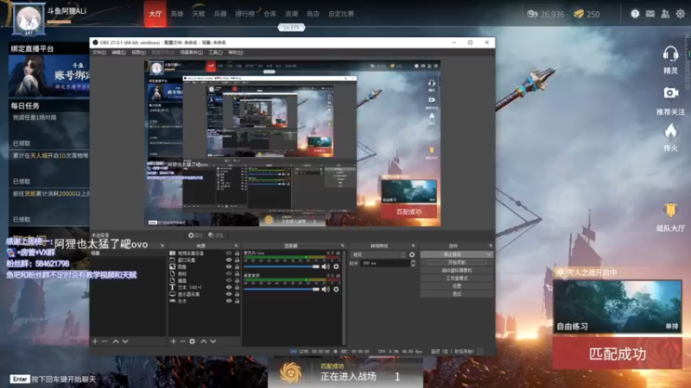Open the game mail envelope icon
The image size is (691, 388).
(650, 14)
